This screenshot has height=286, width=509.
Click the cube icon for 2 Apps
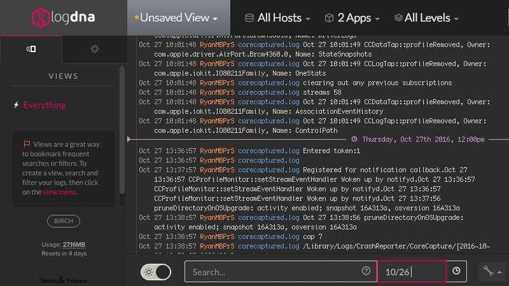329,18
